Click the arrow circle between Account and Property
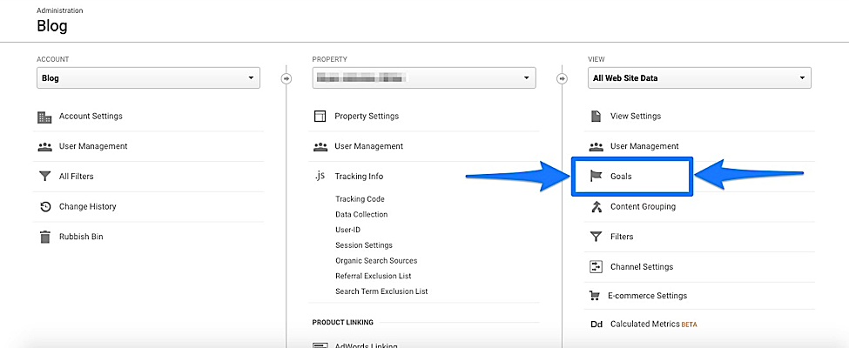The width and height of the screenshot is (849, 348). coord(286,78)
